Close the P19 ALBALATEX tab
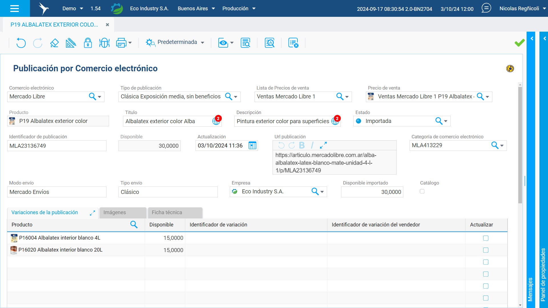548x308 pixels. click(x=107, y=25)
